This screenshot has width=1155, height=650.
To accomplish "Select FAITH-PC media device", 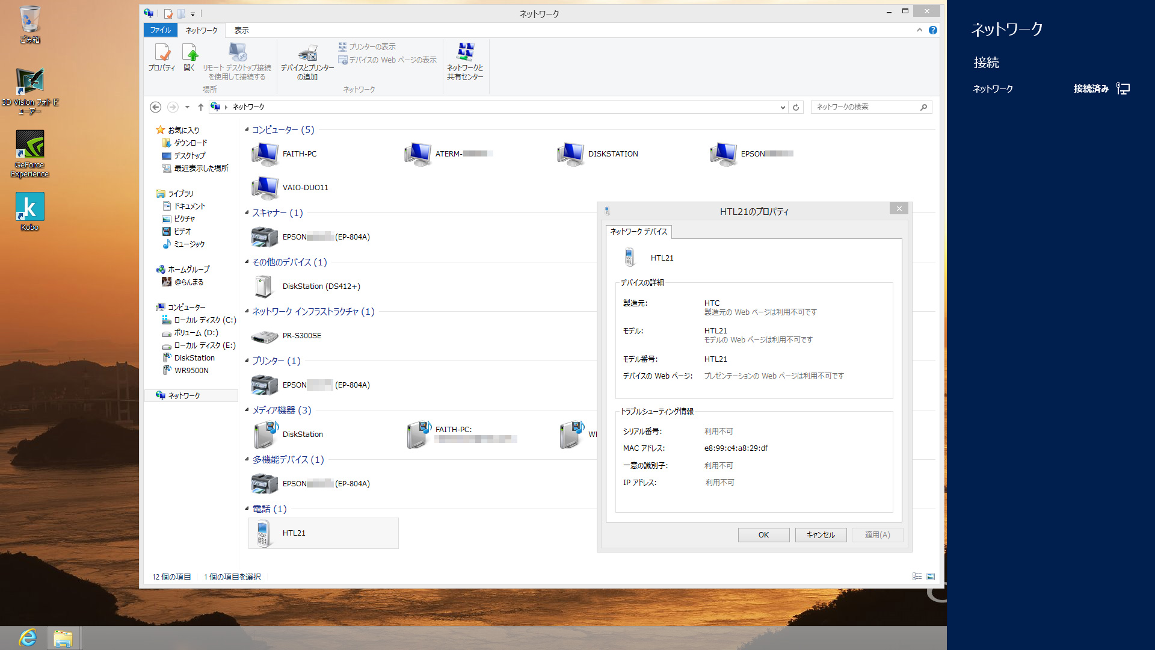I will point(461,435).
